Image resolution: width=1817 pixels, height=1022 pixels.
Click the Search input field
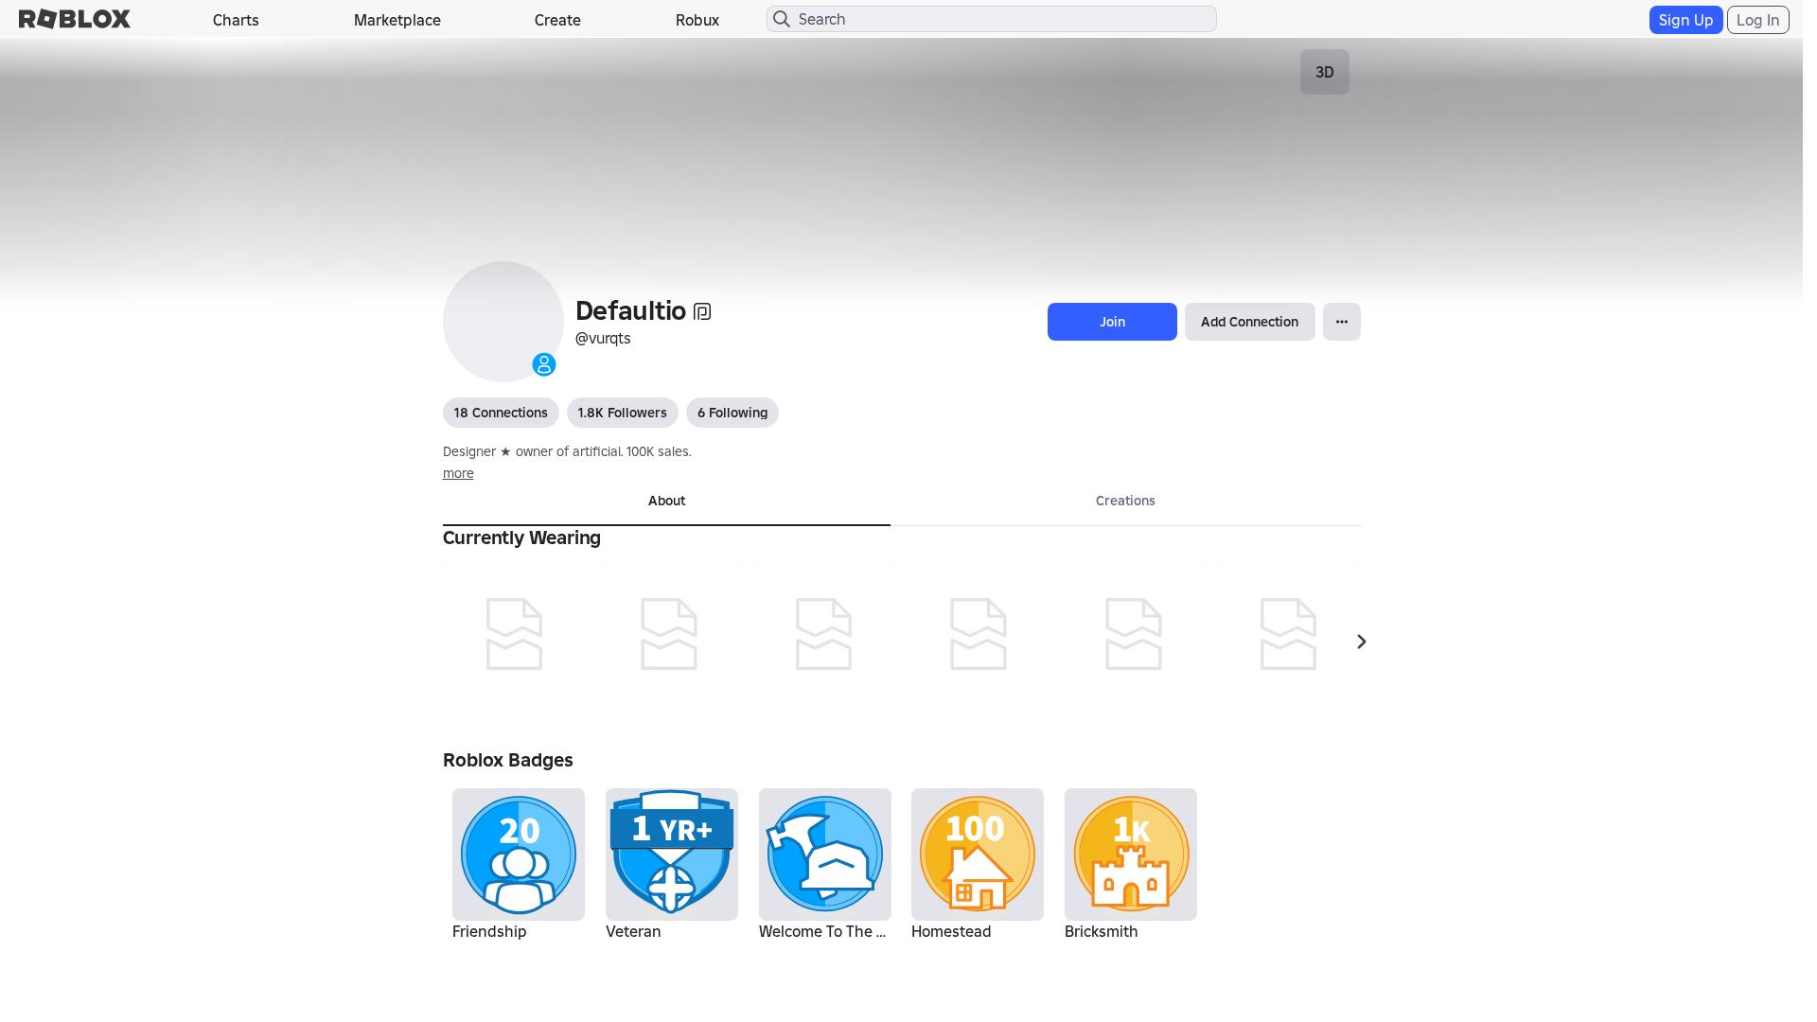[991, 19]
